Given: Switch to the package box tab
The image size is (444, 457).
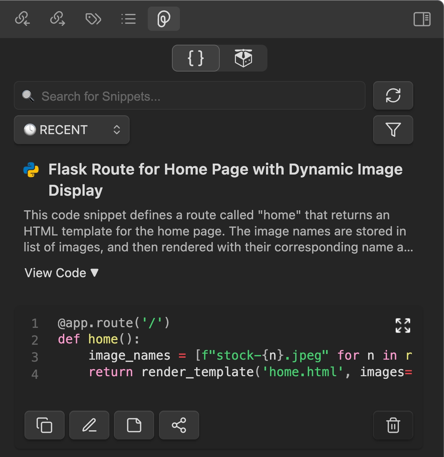Looking at the screenshot, I should point(243,58).
